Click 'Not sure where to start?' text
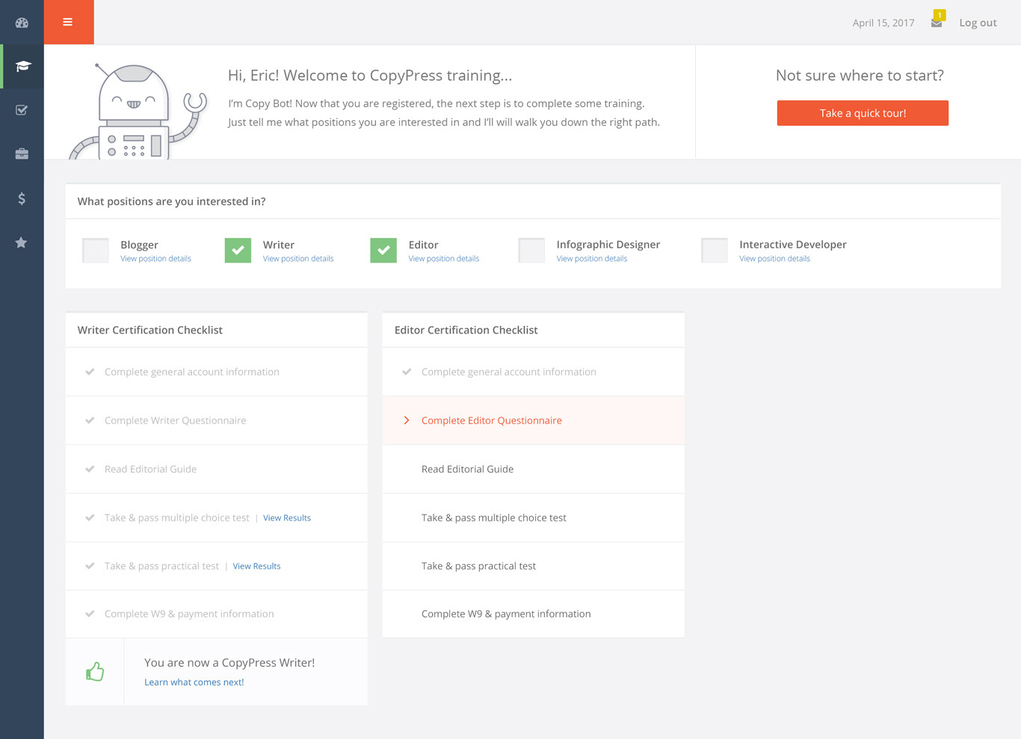1021x739 pixels. click(x=860, y=76)
